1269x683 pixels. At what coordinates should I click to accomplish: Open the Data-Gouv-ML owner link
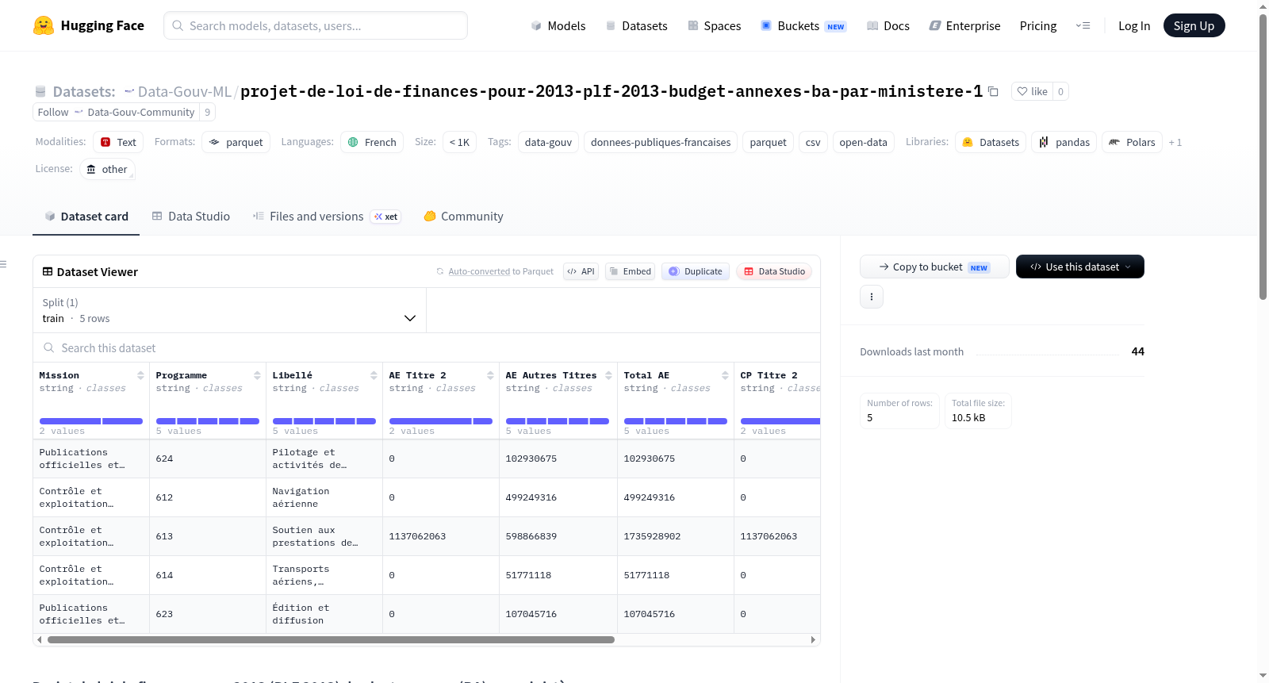184,91
